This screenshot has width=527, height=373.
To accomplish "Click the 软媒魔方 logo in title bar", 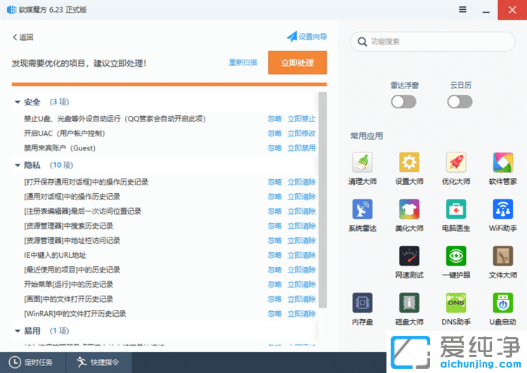I will [11, 10].
